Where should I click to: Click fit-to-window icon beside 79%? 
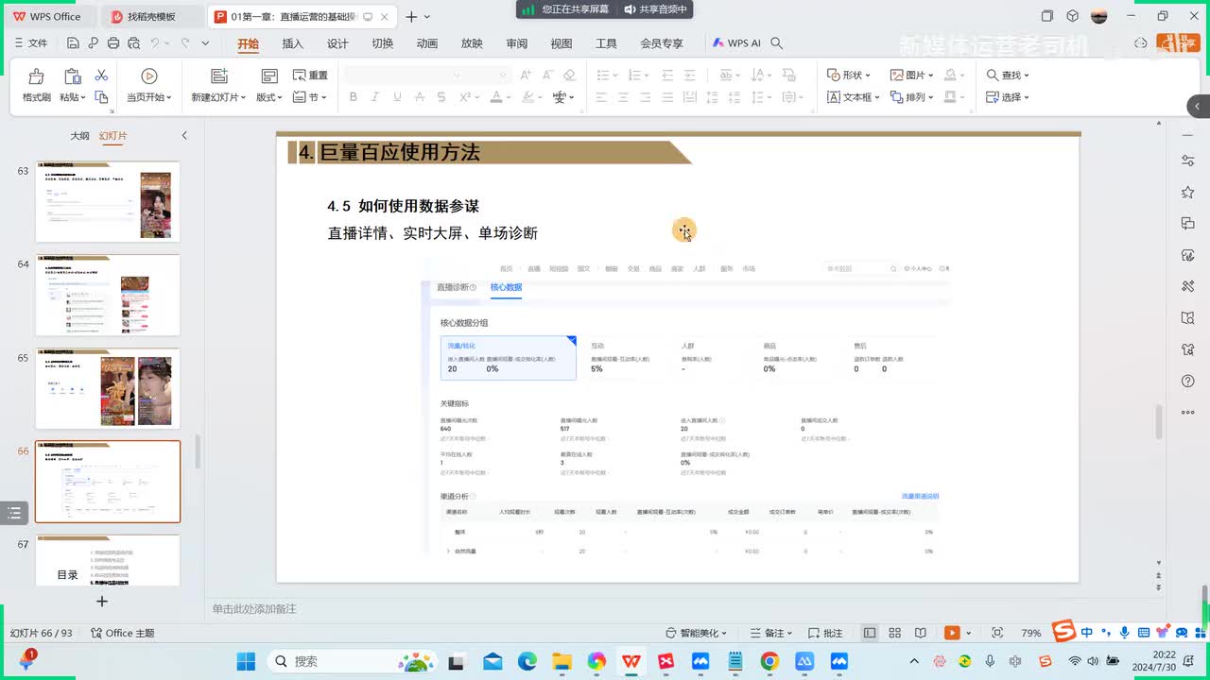click(997, 633)
